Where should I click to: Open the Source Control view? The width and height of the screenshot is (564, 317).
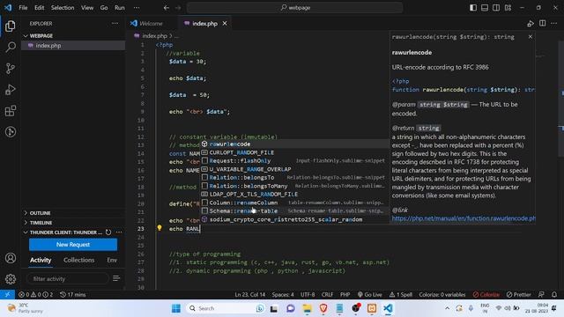[x=11, y=69]
